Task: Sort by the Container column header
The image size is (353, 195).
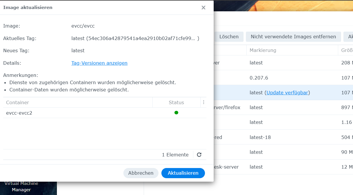Action: tap(75, 102)
